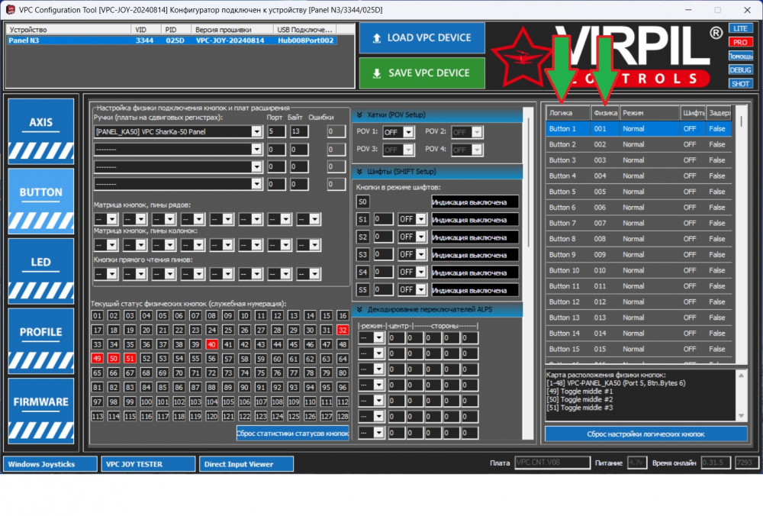Go to the FIRMWARE section
Image resolution: width=763 pixels, height=516 pixels.
(x=41, y=411)
